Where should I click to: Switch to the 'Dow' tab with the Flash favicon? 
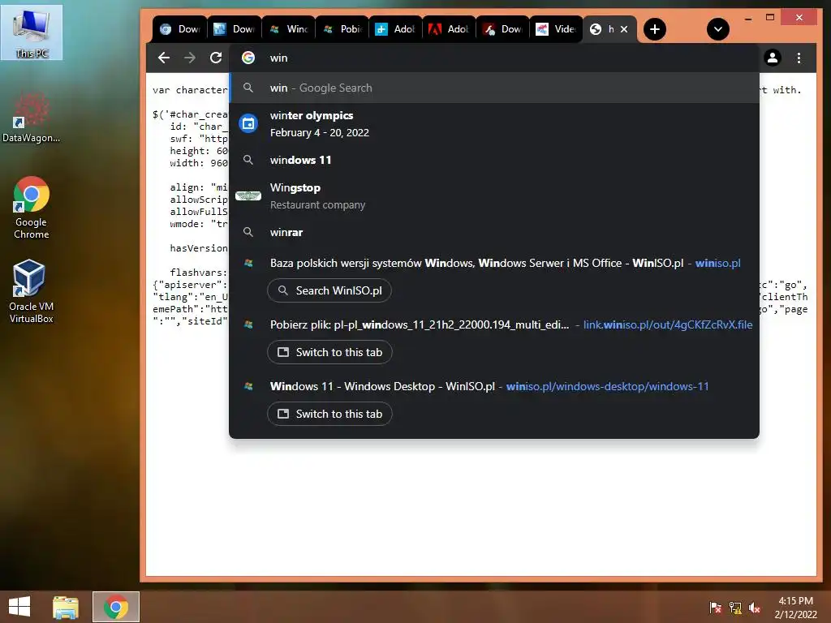(x=503, y=29)
